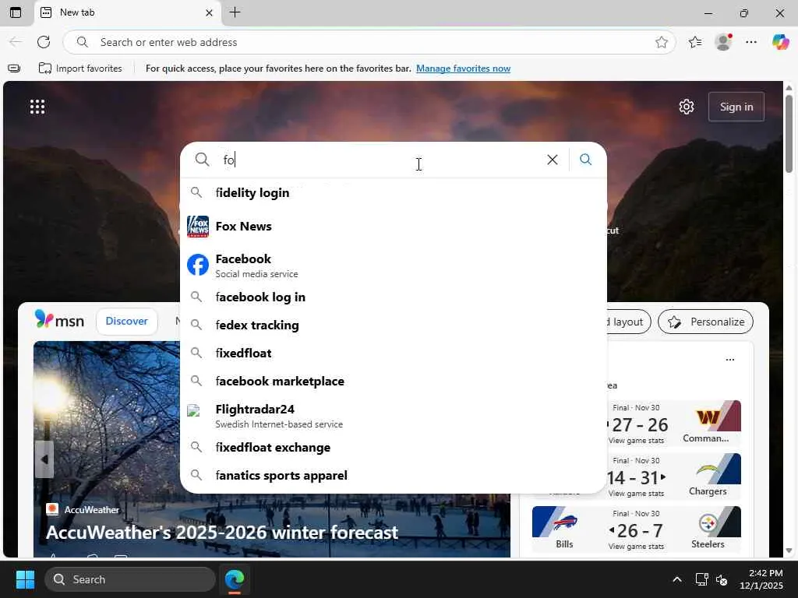The height and width of the screenshot is (598, 798).
Task: Click the taskbar Search box
Action: [130, 579]
